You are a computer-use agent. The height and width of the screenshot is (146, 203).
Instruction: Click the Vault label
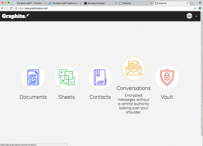(167, 97)
